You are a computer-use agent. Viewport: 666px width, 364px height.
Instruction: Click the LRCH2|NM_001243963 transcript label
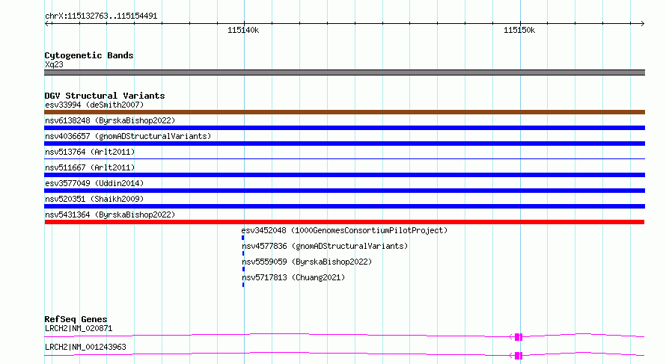85,347
